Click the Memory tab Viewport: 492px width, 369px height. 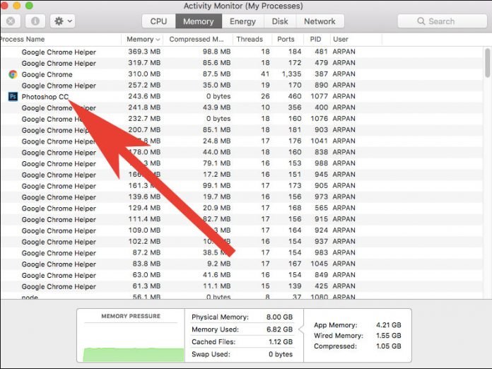pyautogui.click(x=198, y=21)
